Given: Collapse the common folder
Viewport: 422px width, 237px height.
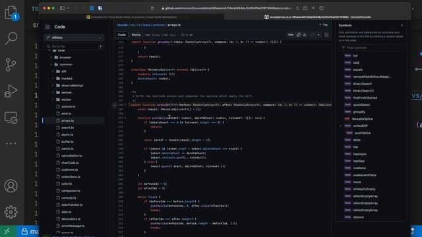Looking at the screenshot, I should coord(51,65).
